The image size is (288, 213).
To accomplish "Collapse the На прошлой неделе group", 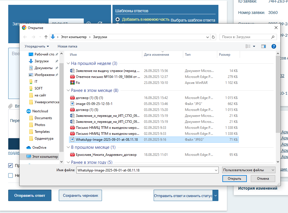I will pos(68,63).
